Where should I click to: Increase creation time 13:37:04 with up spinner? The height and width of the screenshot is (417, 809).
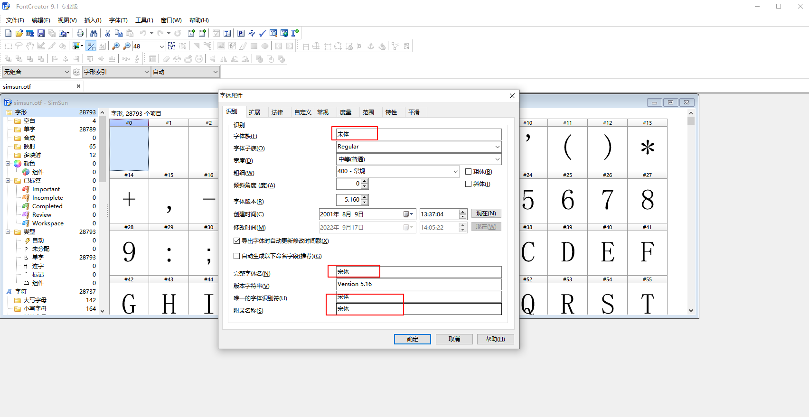pyautogui.click(x=462, y=212)
